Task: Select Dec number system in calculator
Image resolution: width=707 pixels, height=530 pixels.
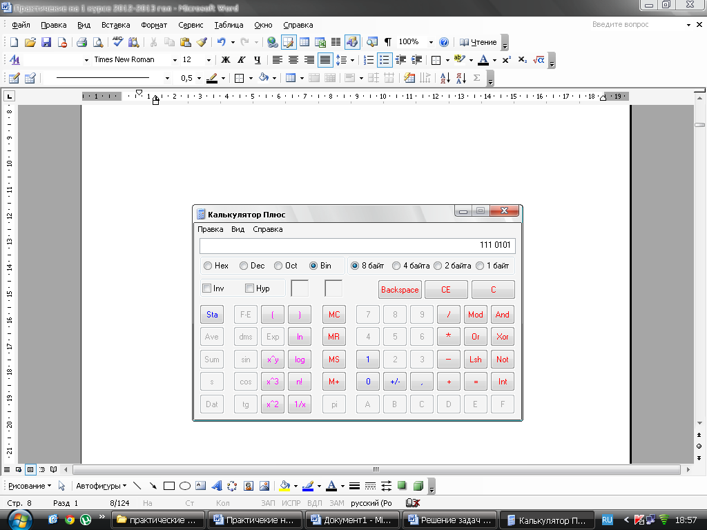Action: 244,266
